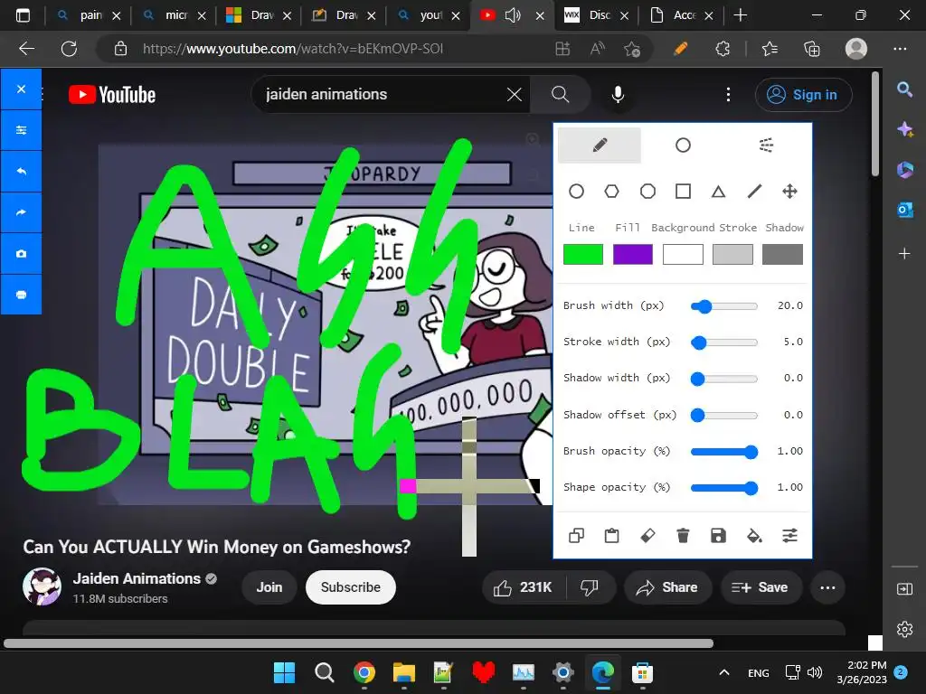Show hidden system tray icons
The image size is (926, 694).
(724, 672)
